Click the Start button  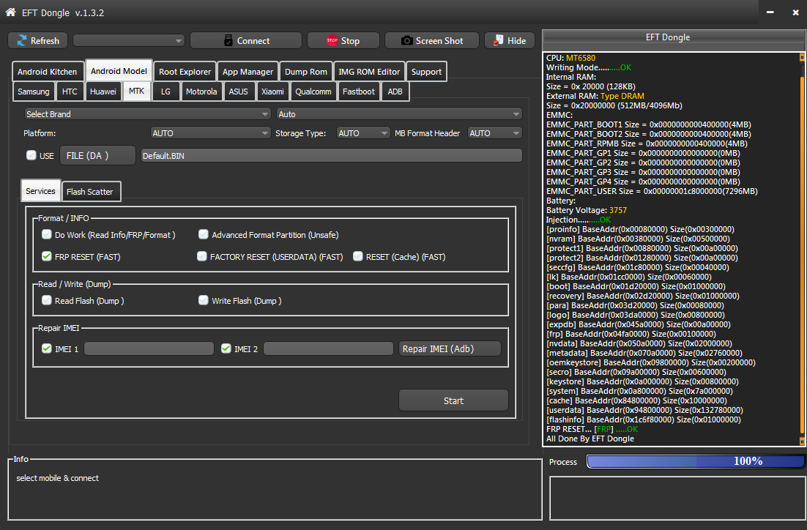(453, 400)
